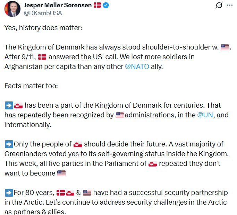Click Danish flag after 'For 80 years,'

[61, 192]
